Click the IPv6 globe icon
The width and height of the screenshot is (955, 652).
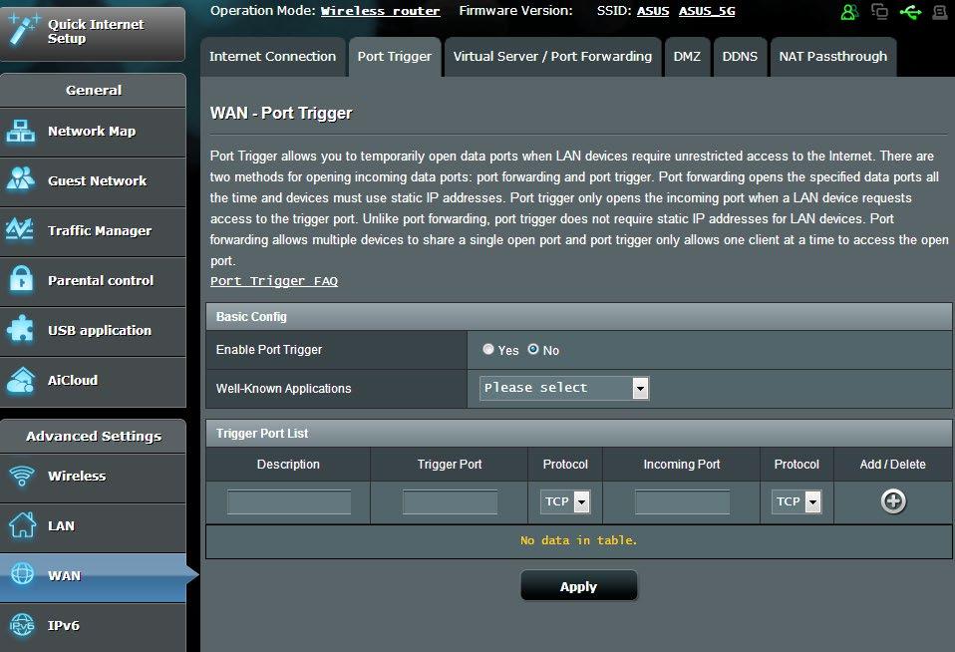[x=23, y=625]
